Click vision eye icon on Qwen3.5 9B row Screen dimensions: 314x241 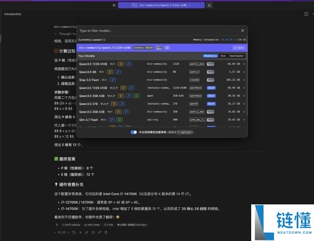[x=110, y=72]
